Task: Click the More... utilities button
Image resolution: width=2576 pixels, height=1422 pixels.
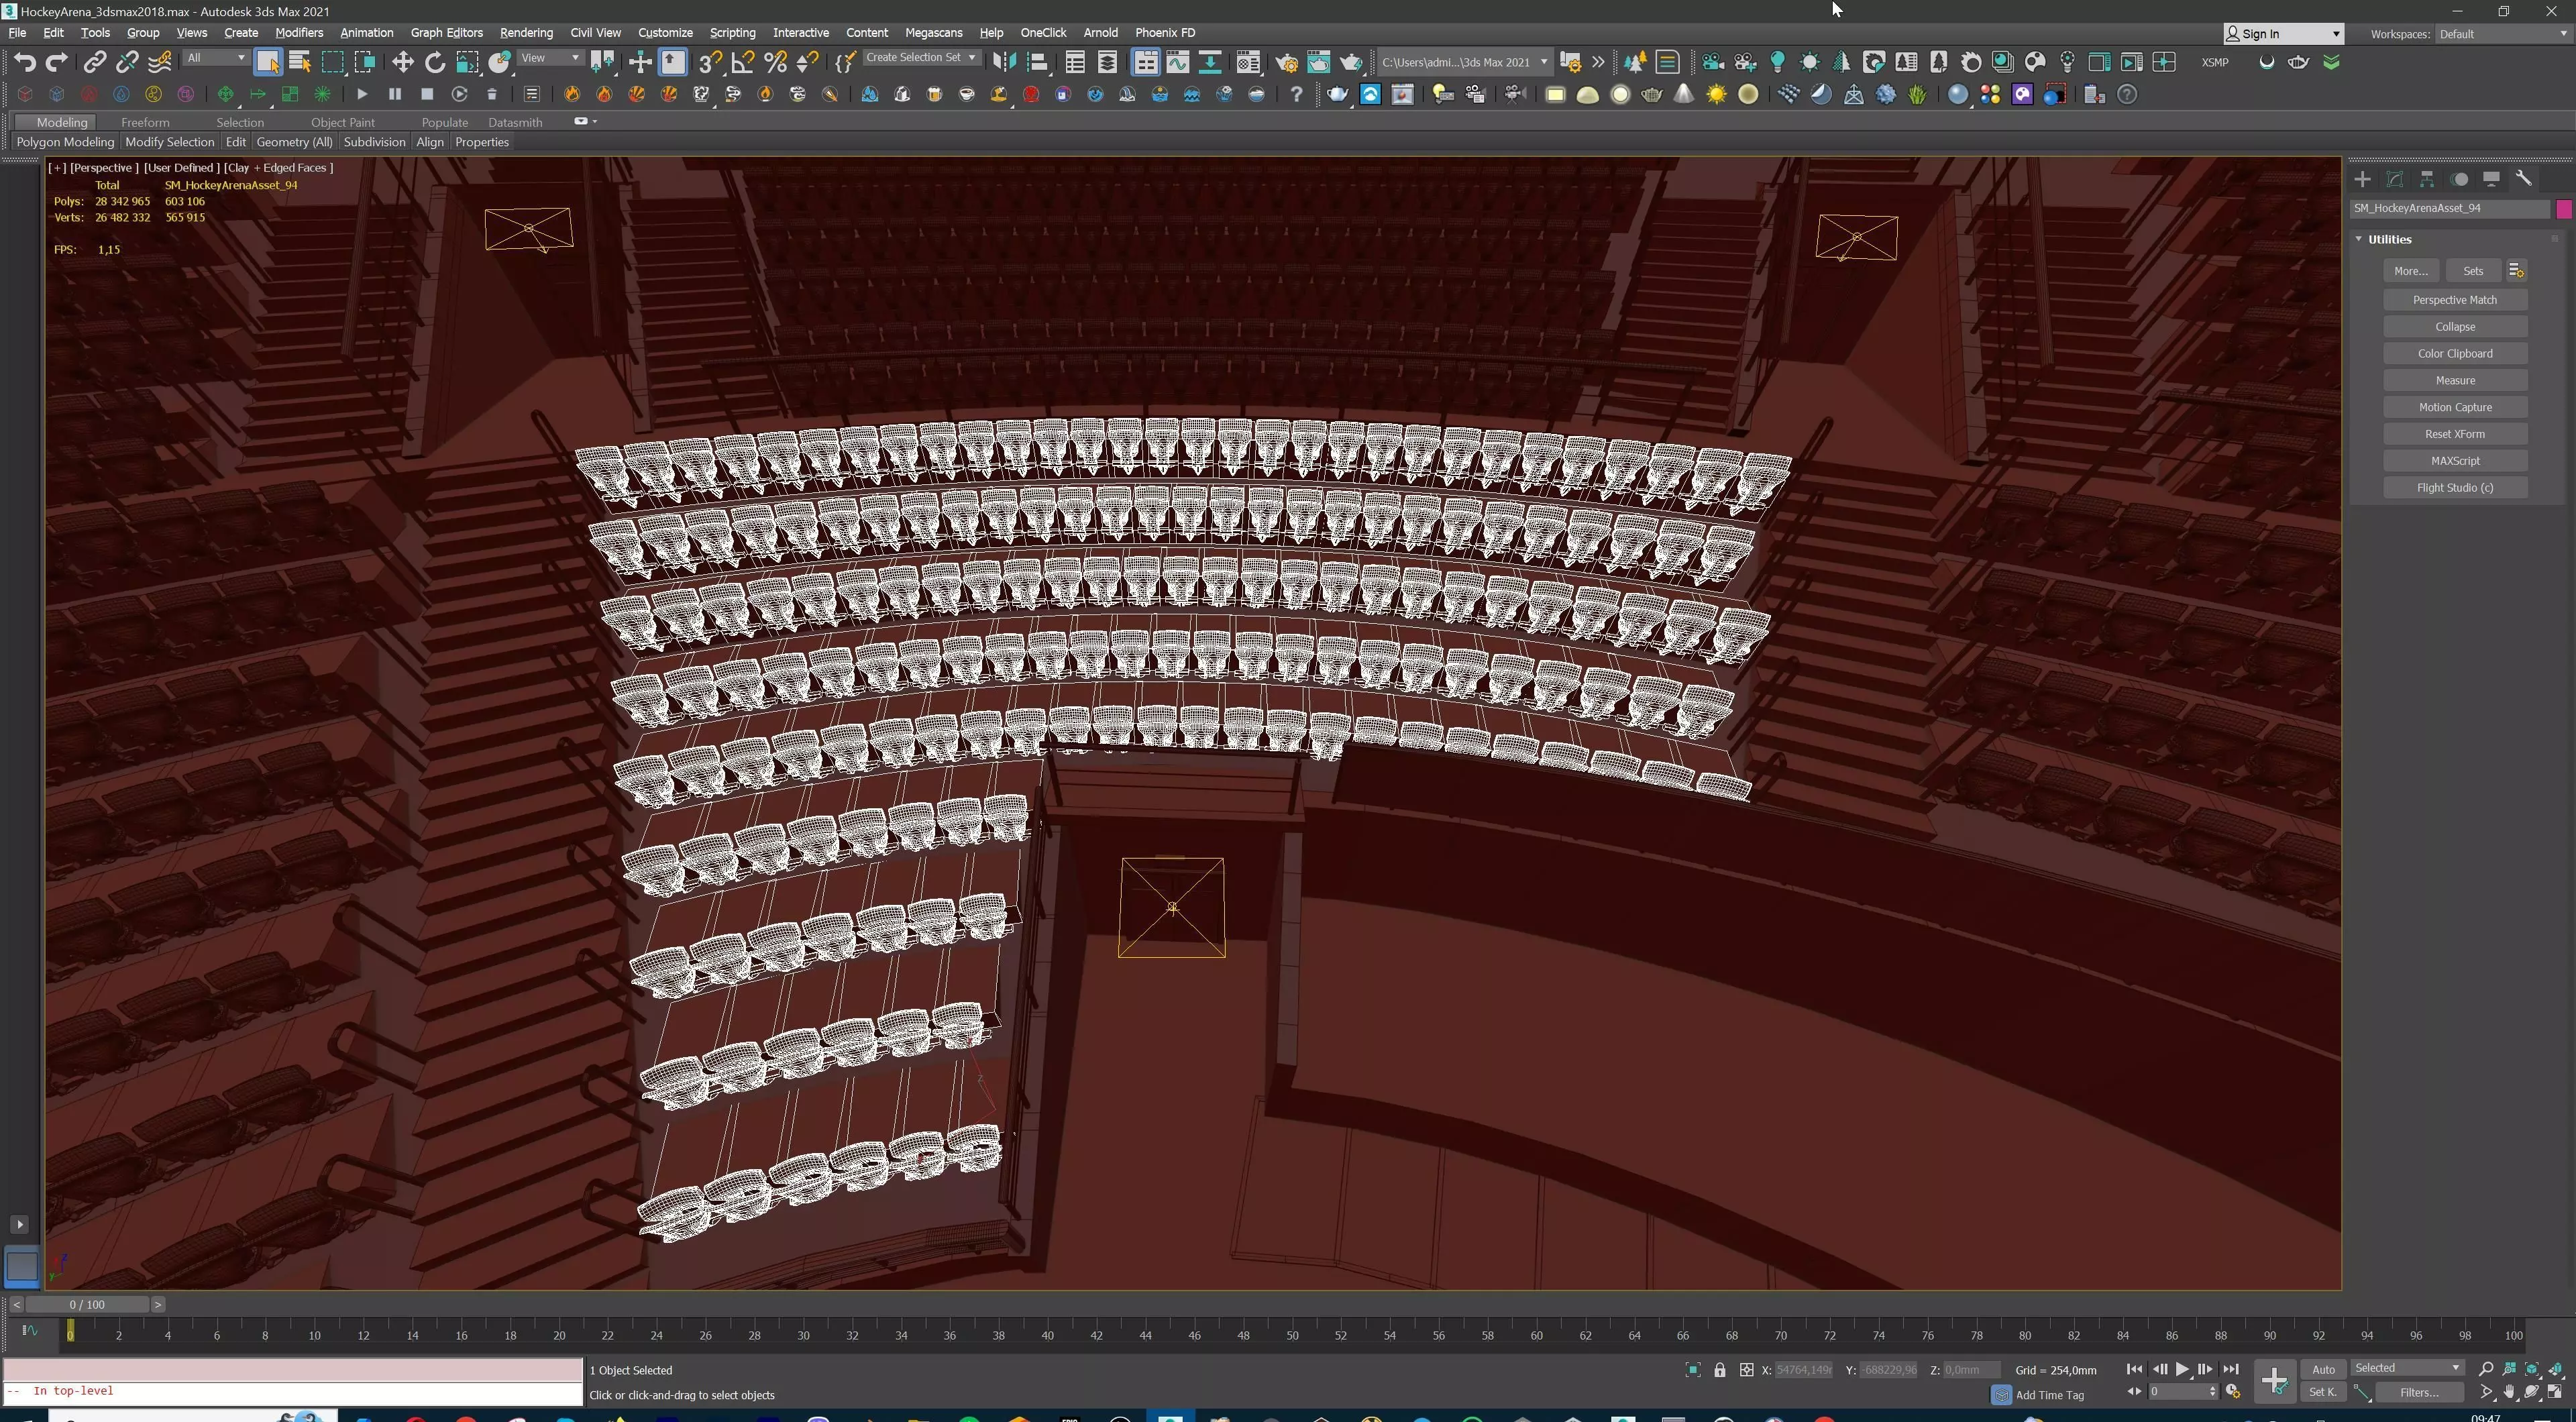Action: (2411, 271)
